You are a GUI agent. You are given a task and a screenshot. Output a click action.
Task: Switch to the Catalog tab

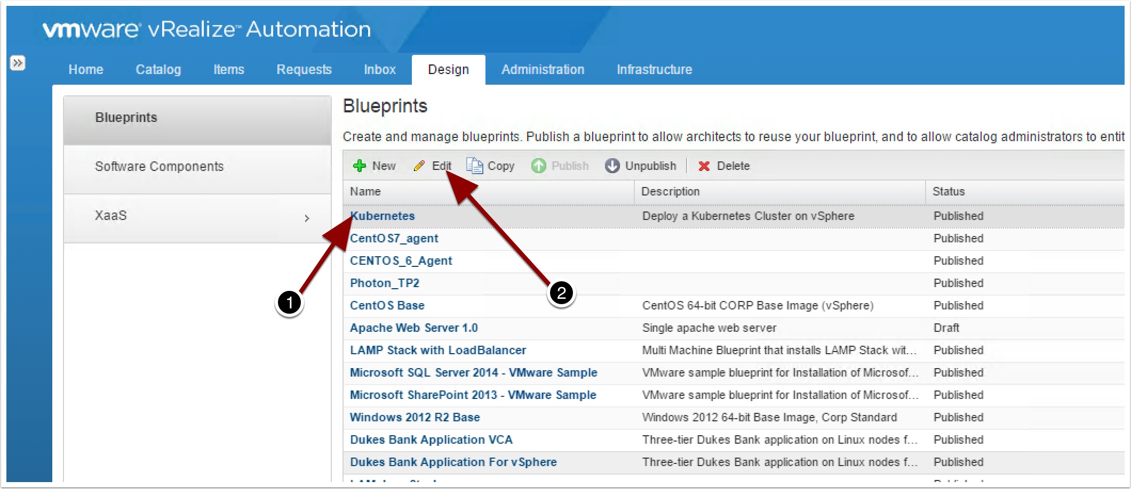click(x=158, y=70)
